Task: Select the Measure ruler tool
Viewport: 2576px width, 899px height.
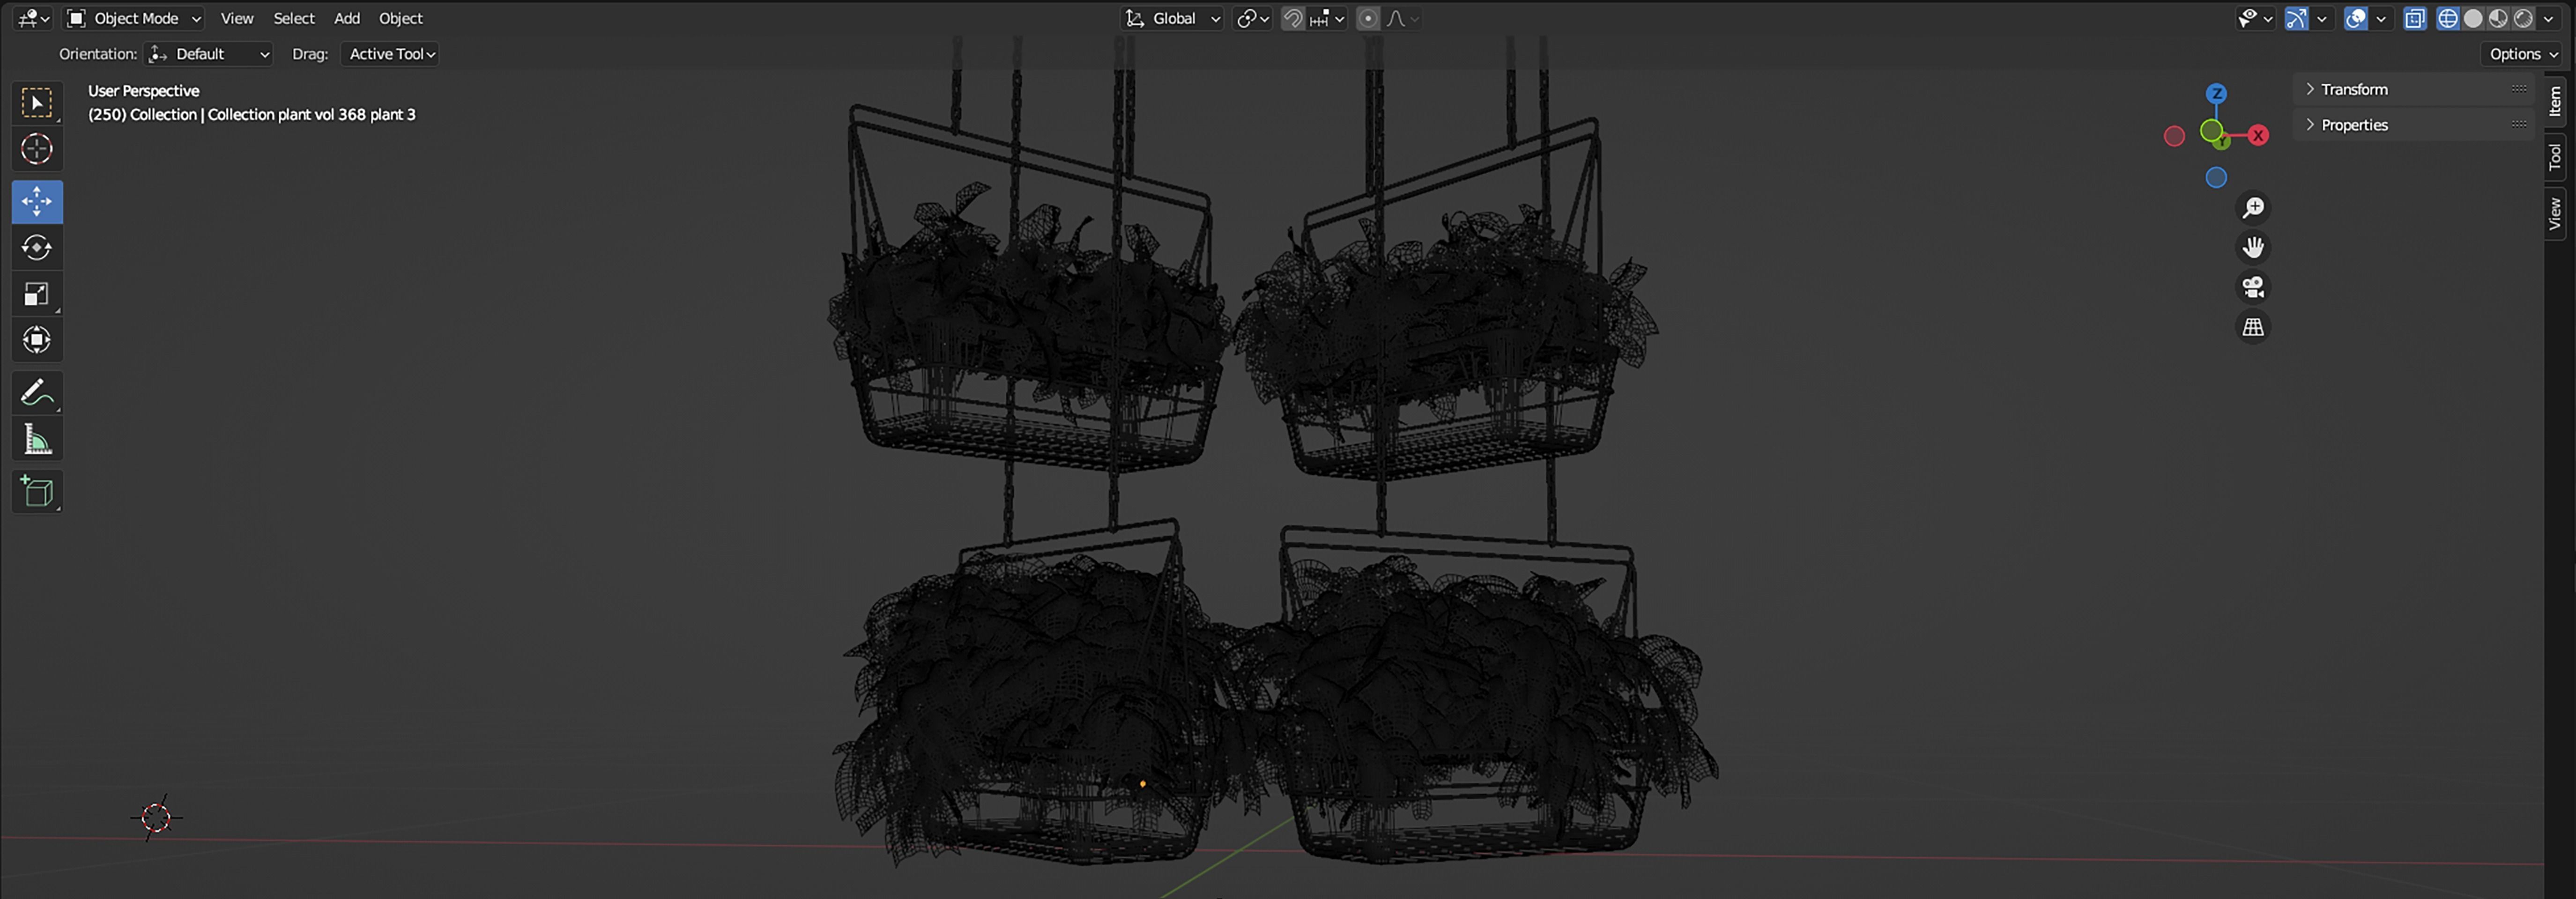Action: pyautogui.click(x=37, y=439)
